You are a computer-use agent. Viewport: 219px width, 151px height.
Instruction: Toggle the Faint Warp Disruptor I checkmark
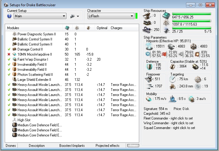[x=9, y=59]
